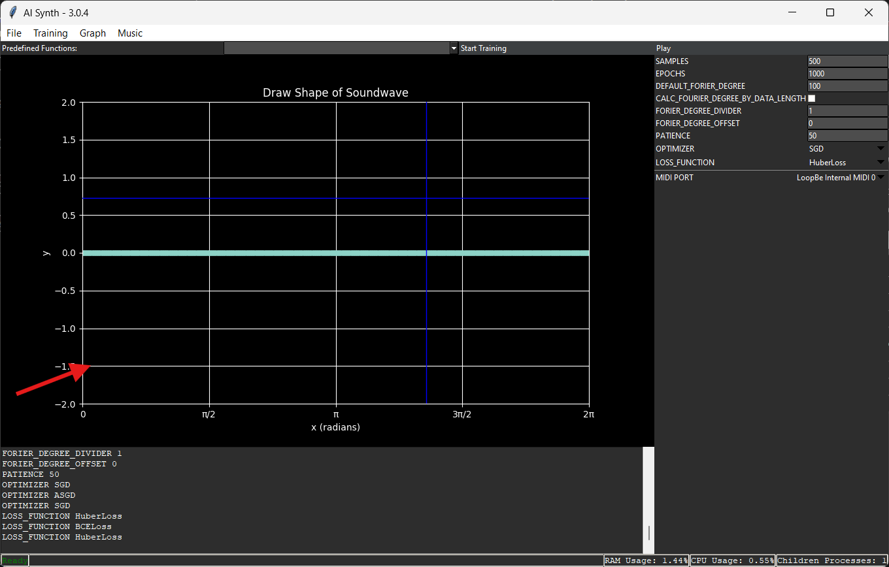Click the '3π/2' x-axis tick label
Viewport: 889px width, 567px height.
pos(462,414)
